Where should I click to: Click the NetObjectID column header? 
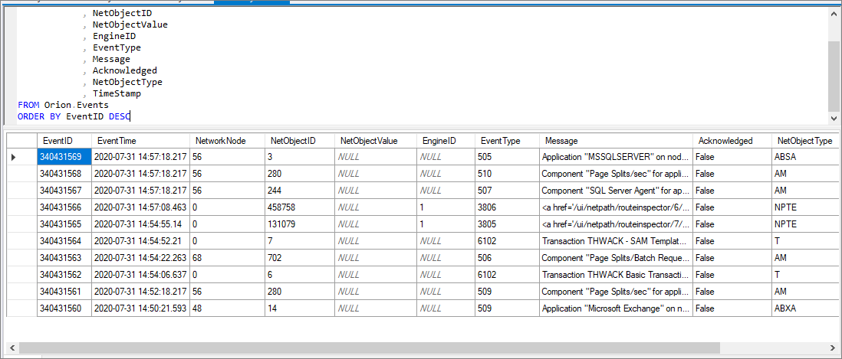[x=300, y=141]
